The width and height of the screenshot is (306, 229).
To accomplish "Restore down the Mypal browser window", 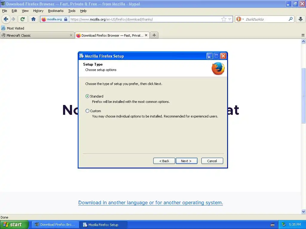I will (x=295, y=4).
